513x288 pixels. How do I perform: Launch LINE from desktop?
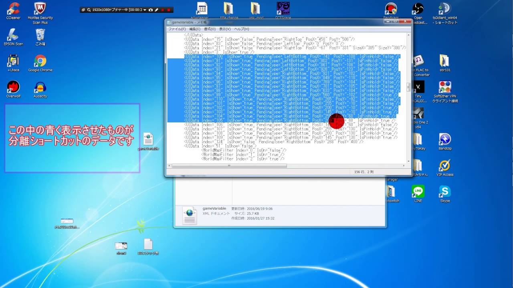(418, 194)
